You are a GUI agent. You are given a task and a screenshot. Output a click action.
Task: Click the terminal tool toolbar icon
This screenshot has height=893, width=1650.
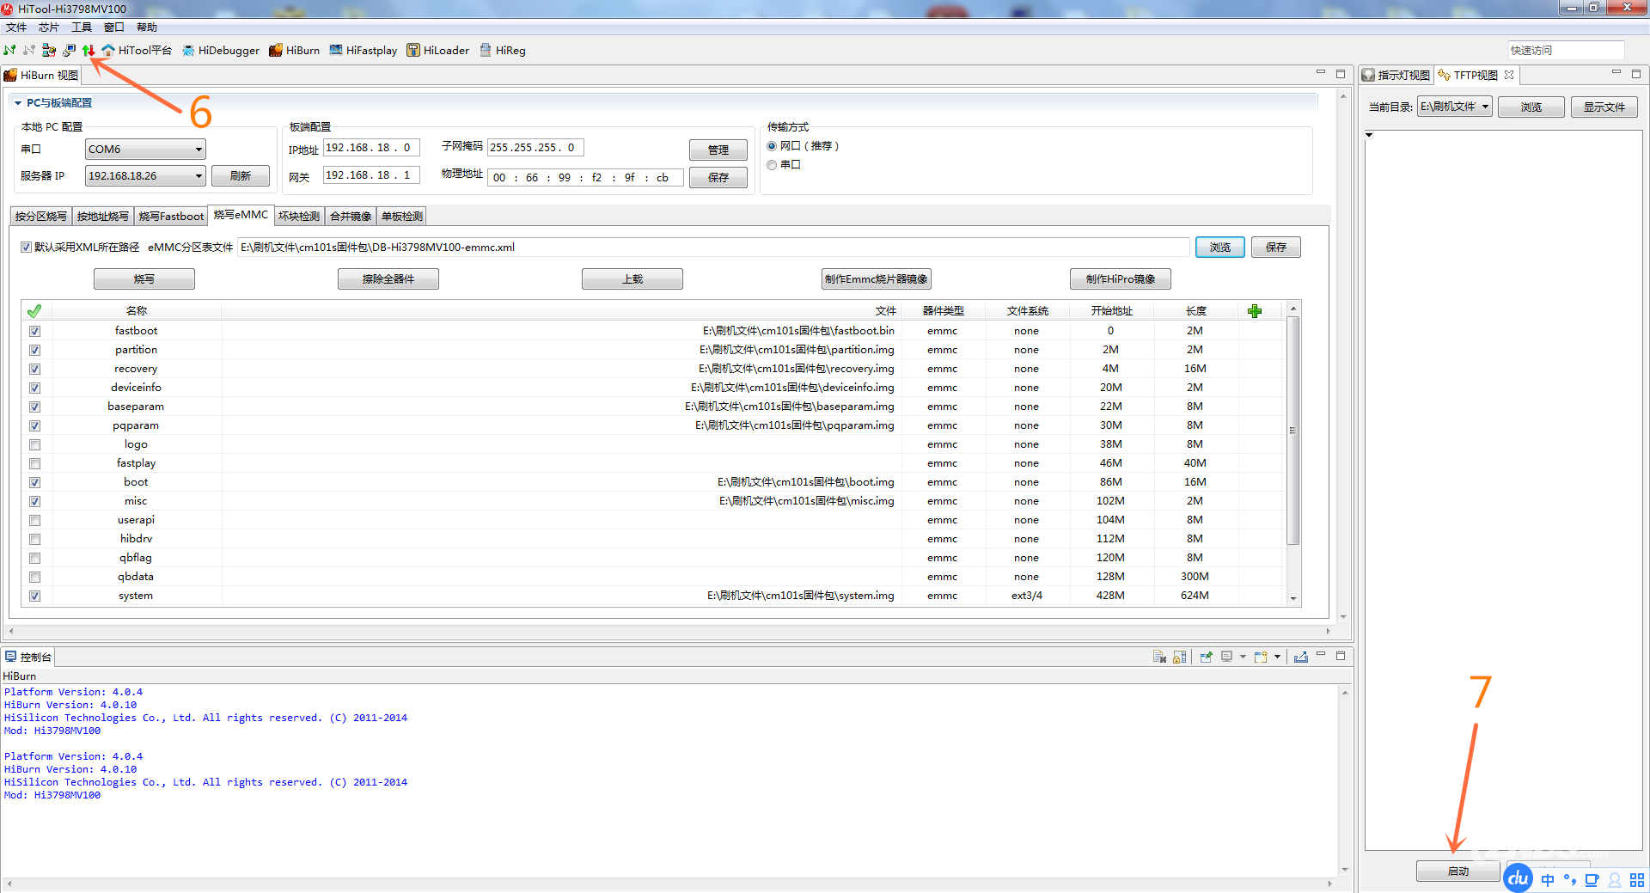(69, 50)
